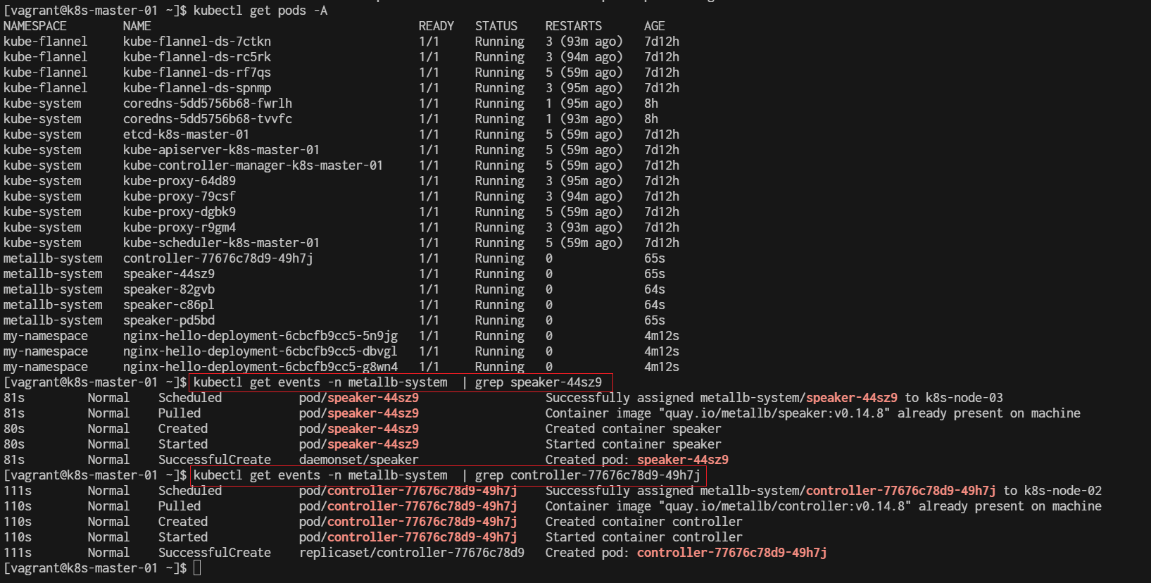The image size is (1151, 583).
Task: Click age 8h of coredns-5dd5756b68-fwrlh
Action: pyautogui.click(x=651, y=104)
